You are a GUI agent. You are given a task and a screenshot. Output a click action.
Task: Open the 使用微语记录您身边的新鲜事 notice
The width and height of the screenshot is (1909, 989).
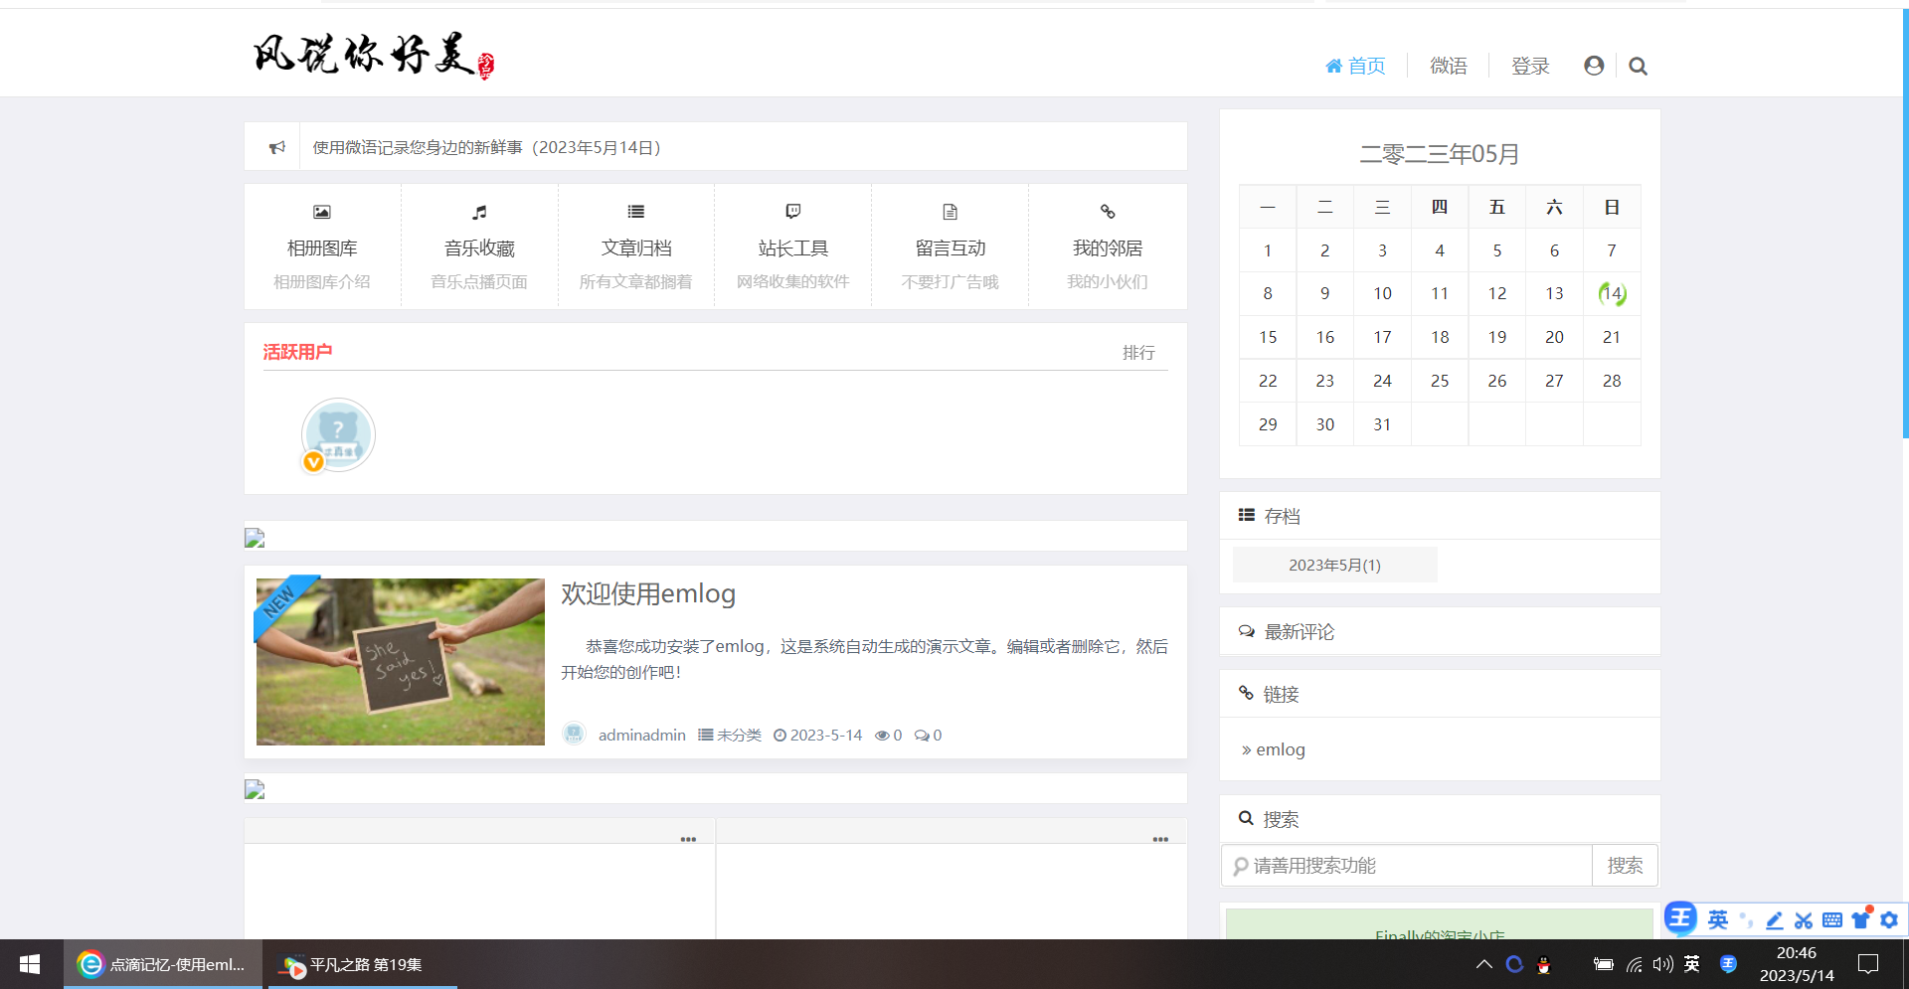point(487,147)
